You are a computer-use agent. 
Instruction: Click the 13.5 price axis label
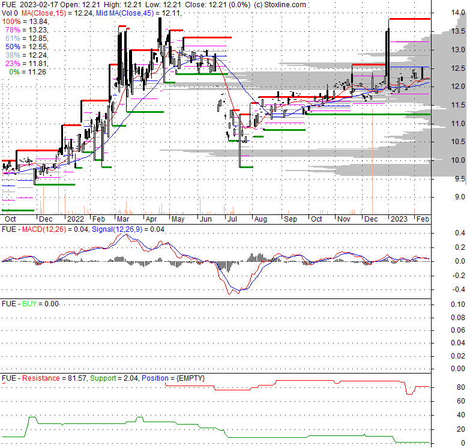pyautogui.click(x=458, y=31)
